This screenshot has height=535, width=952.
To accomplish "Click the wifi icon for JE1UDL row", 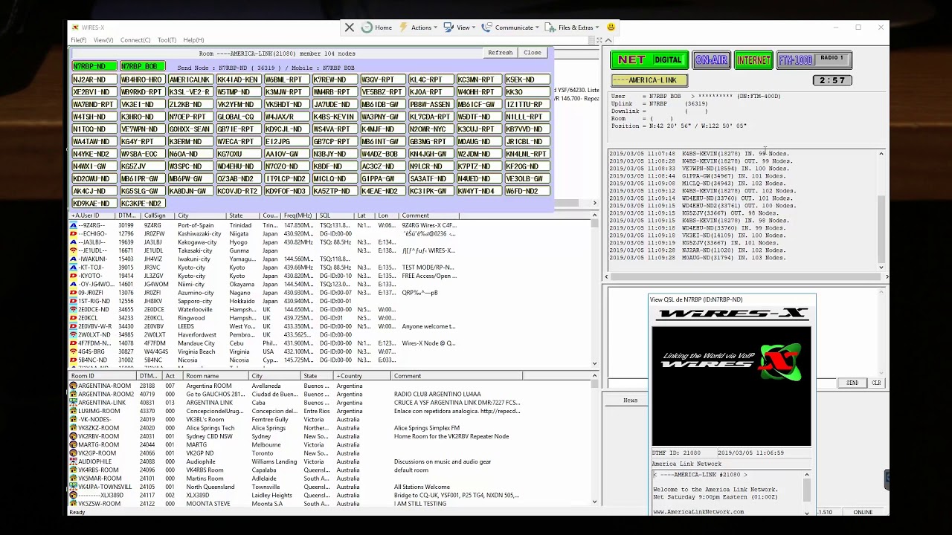I will pyautogui.click(x=73, y=250).
